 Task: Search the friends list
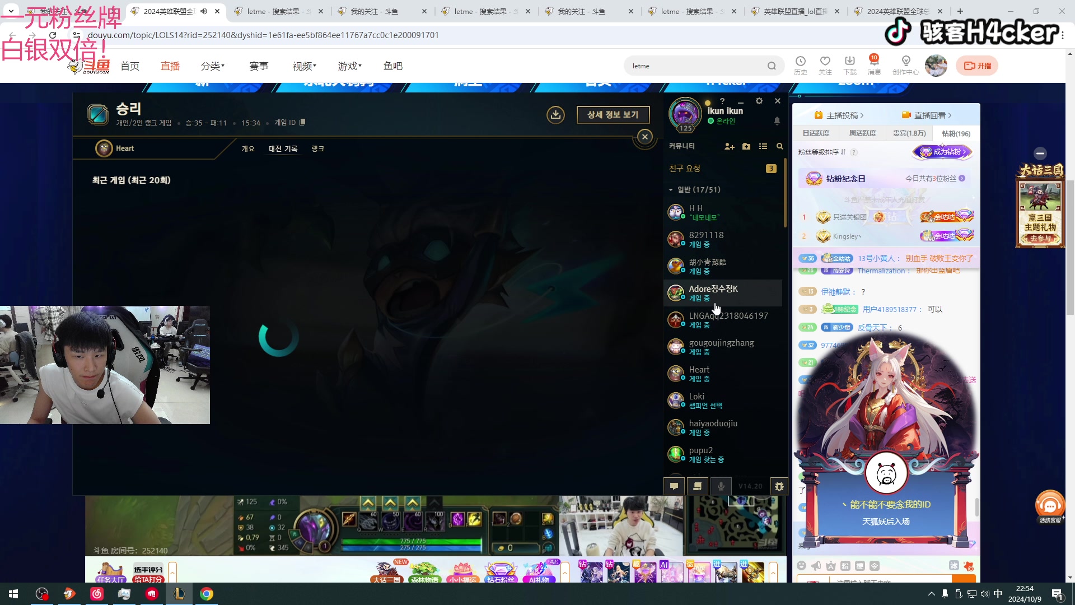click(x=780, y=146)
